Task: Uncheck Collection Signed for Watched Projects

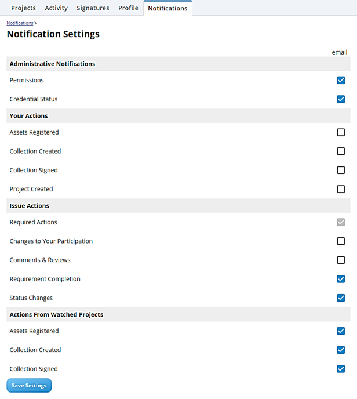Action: 341,369
